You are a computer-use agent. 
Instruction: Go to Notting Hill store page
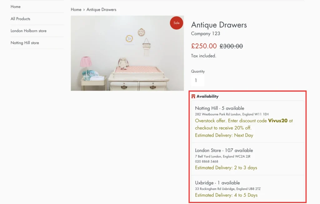pos(25,43)
